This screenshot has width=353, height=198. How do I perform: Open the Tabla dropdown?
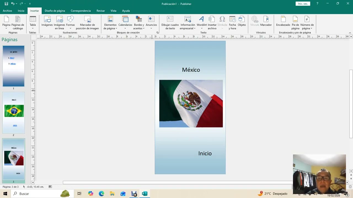coord(33,23)
